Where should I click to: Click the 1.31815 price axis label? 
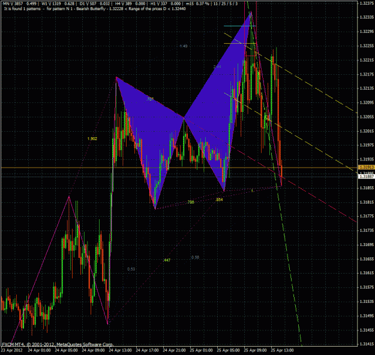(367, 202)
